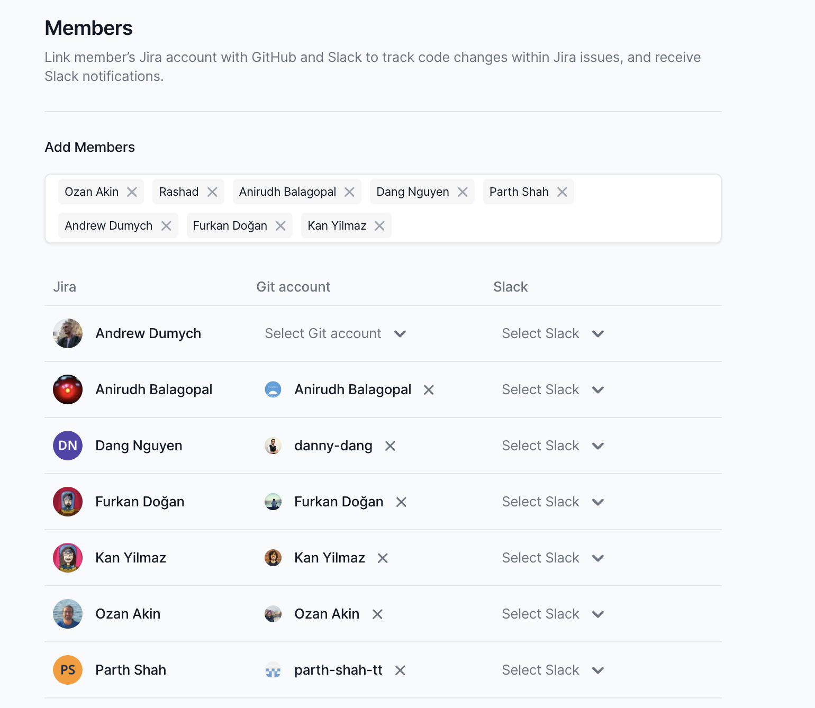815x708 pixels.
Task: Remove Andrew Dumych chip from members field
Action: coord(166,226)
